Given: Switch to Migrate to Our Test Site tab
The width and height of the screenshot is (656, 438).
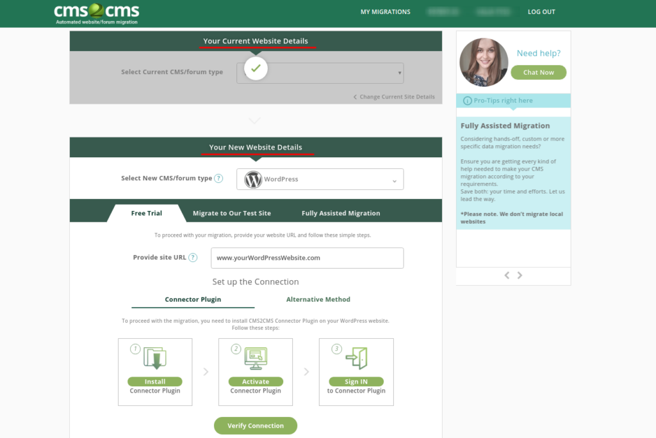Looking at the screenshot, I should (232, 213).
